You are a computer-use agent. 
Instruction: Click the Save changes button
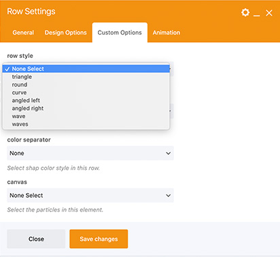point(99,239)
